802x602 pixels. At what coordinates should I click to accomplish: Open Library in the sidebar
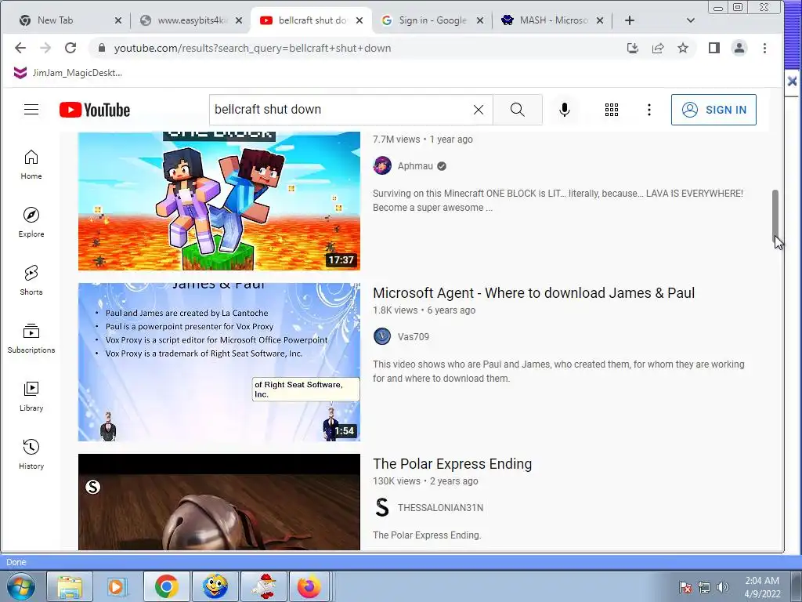pyautogui.click(x=31, y=397)
